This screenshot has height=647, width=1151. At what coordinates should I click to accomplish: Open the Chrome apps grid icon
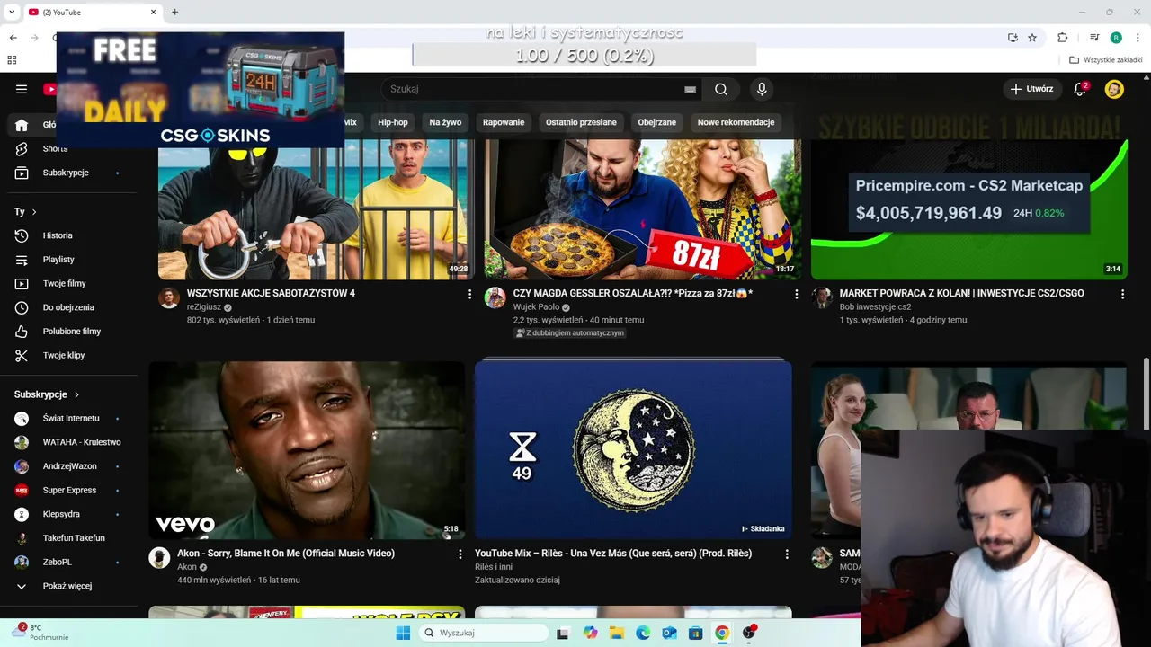coord(12,60)
